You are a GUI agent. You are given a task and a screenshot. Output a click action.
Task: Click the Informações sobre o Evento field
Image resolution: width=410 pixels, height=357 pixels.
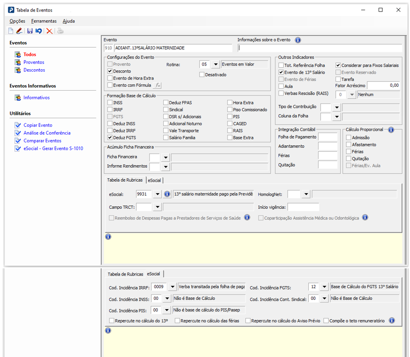(x=320, y=48)
